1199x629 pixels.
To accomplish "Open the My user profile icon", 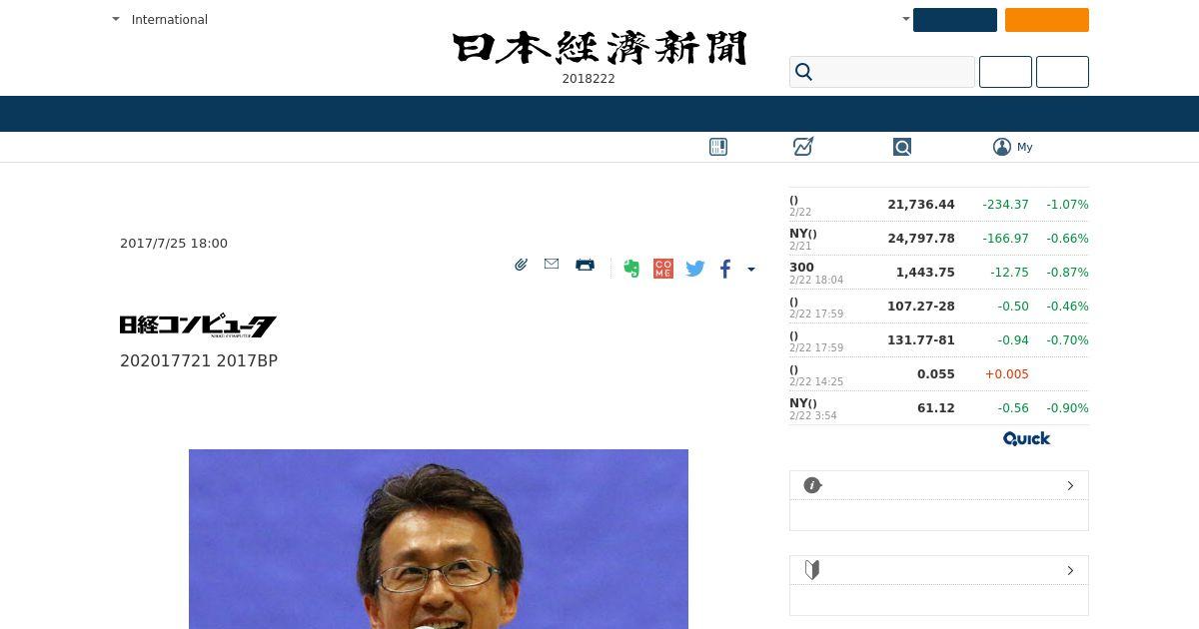I will (1002, 147).
